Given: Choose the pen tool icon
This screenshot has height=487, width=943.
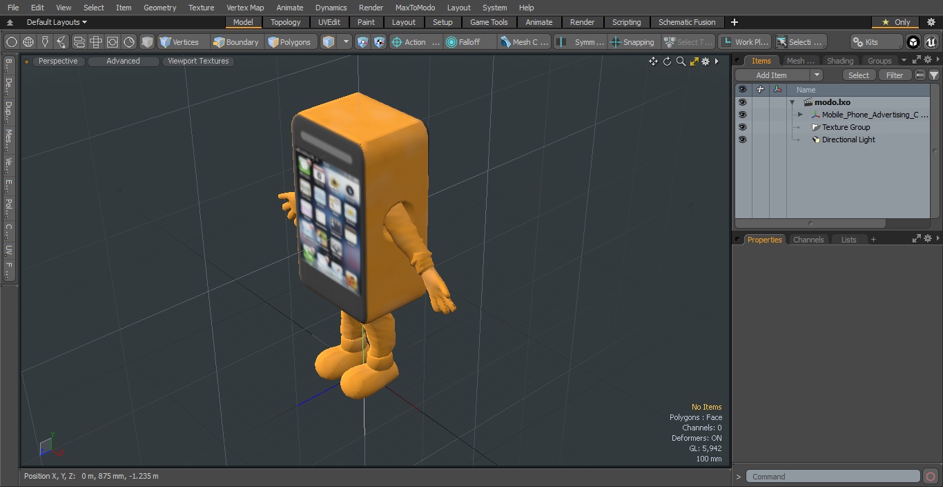Looking at the screenshot, I should pyautogui.click(x=45, y=42).
